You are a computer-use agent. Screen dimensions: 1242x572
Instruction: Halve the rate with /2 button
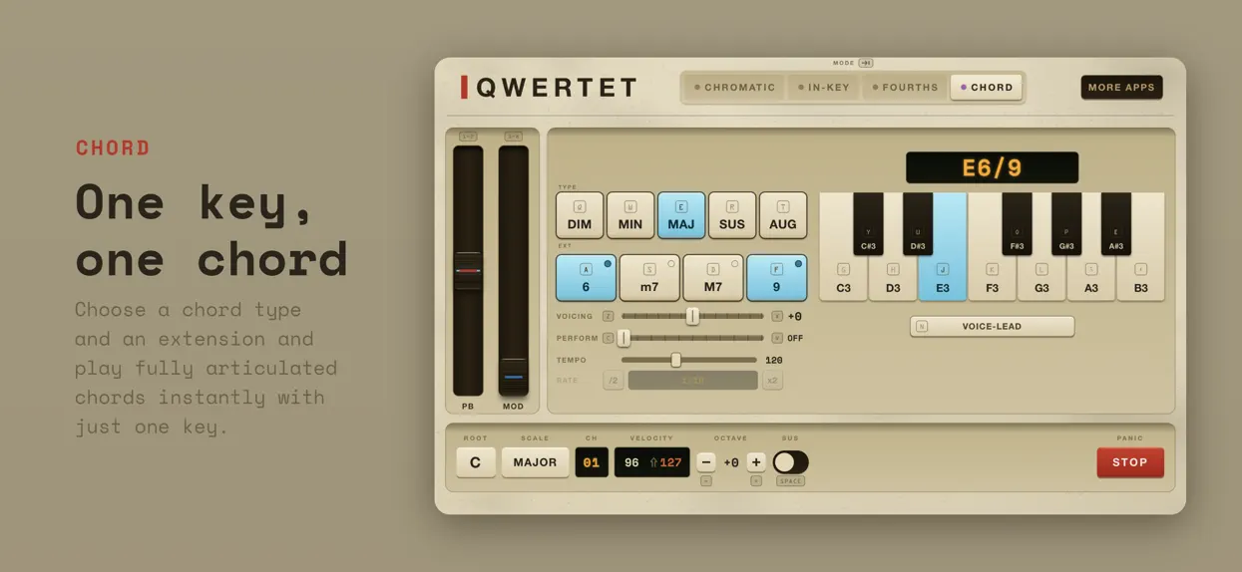tap(614, 380)
